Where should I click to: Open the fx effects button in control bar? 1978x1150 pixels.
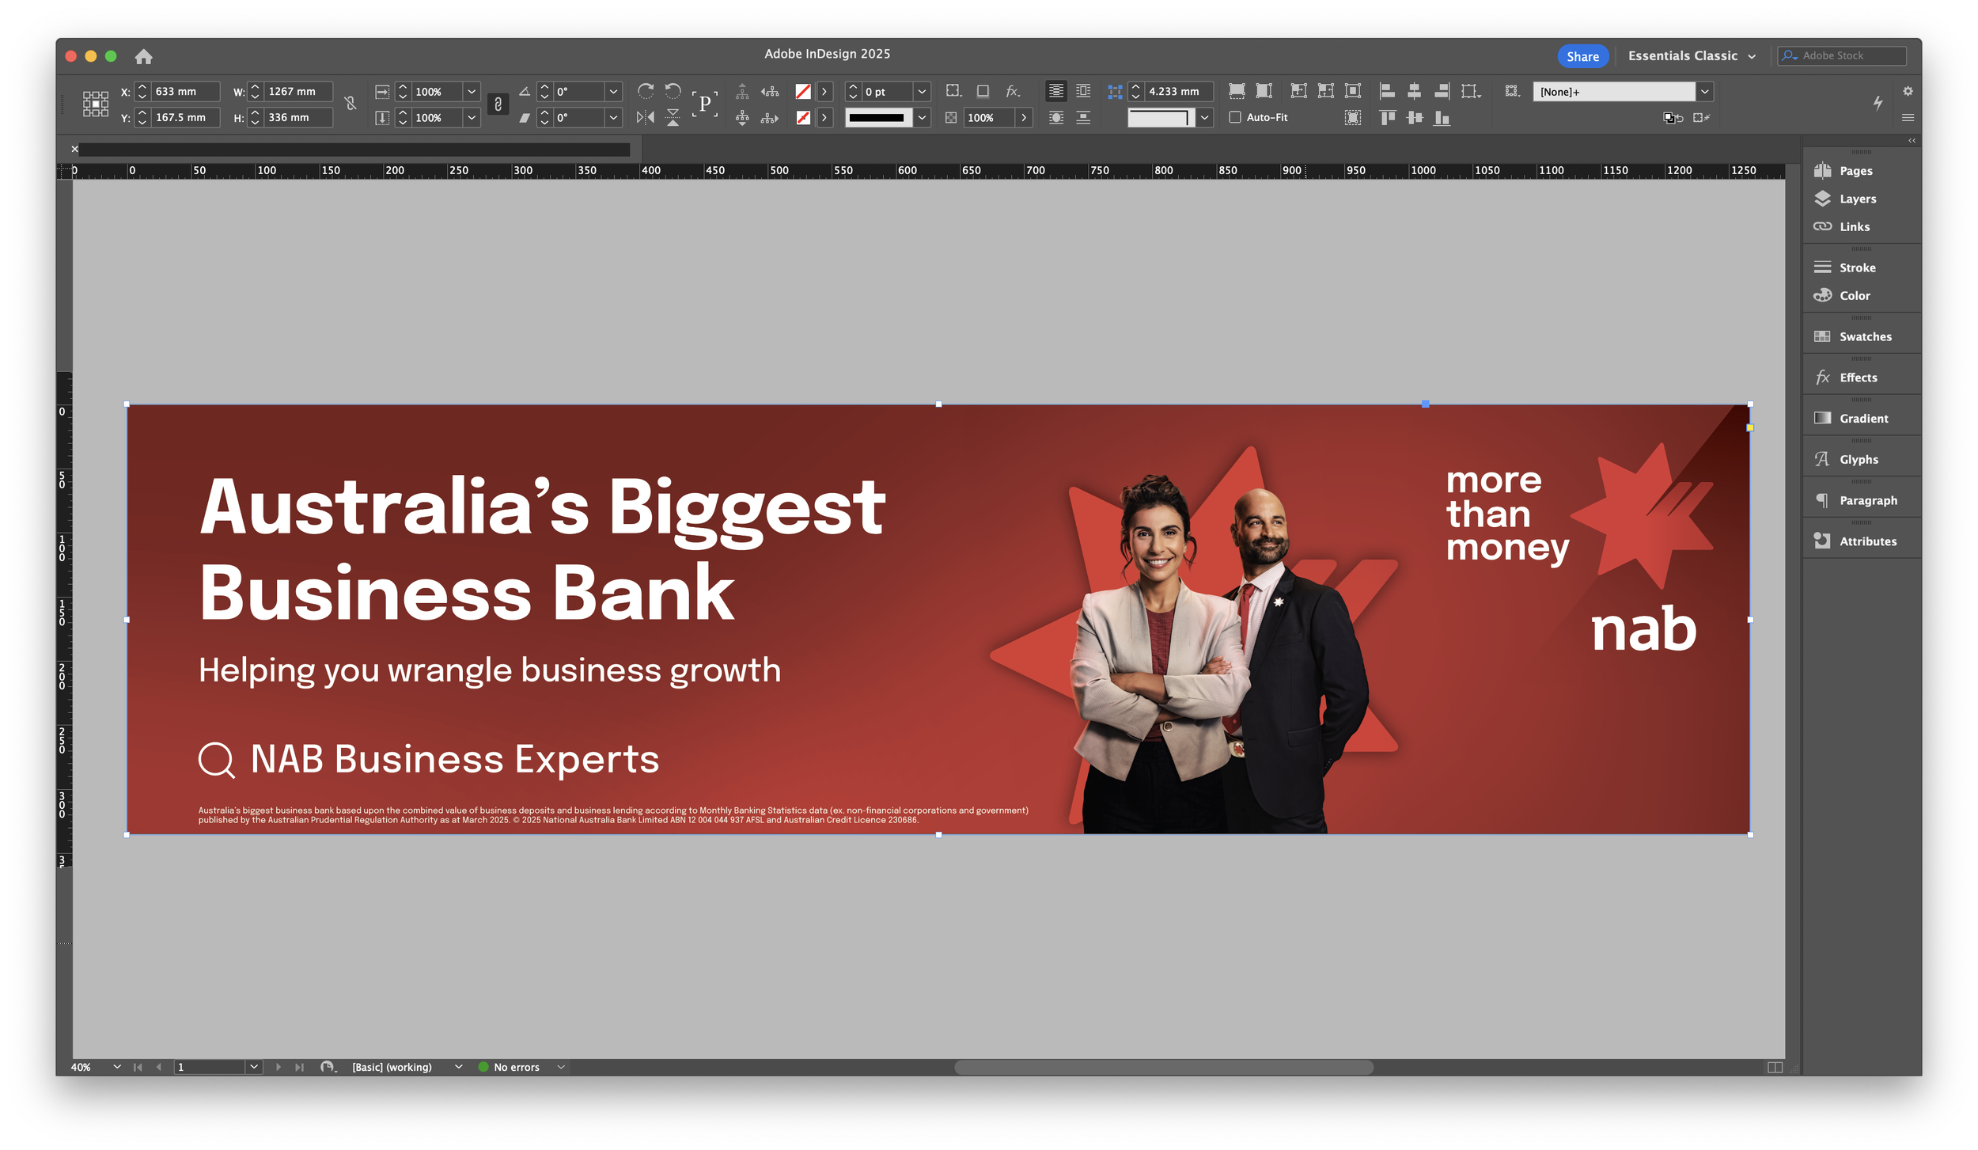point(1013,91)
